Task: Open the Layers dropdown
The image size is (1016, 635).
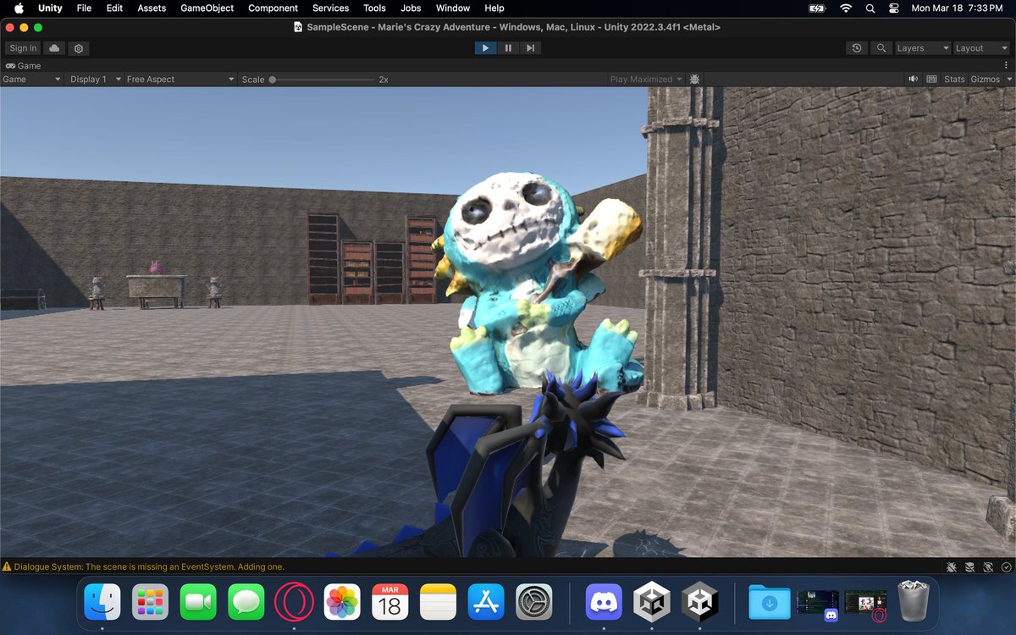Action: click(923, 48)
